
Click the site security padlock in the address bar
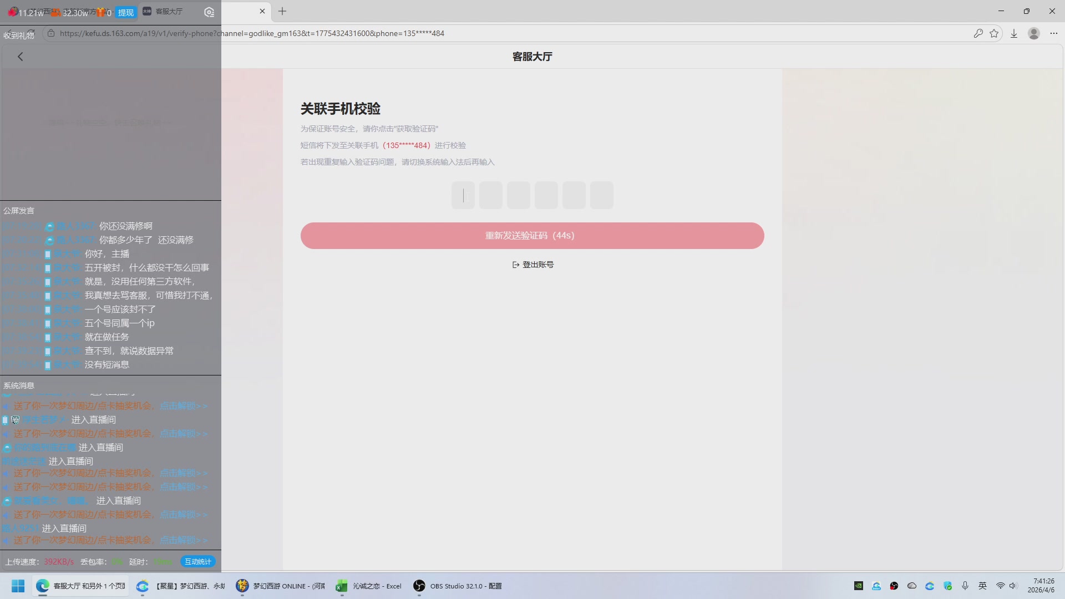click(50, 33)
